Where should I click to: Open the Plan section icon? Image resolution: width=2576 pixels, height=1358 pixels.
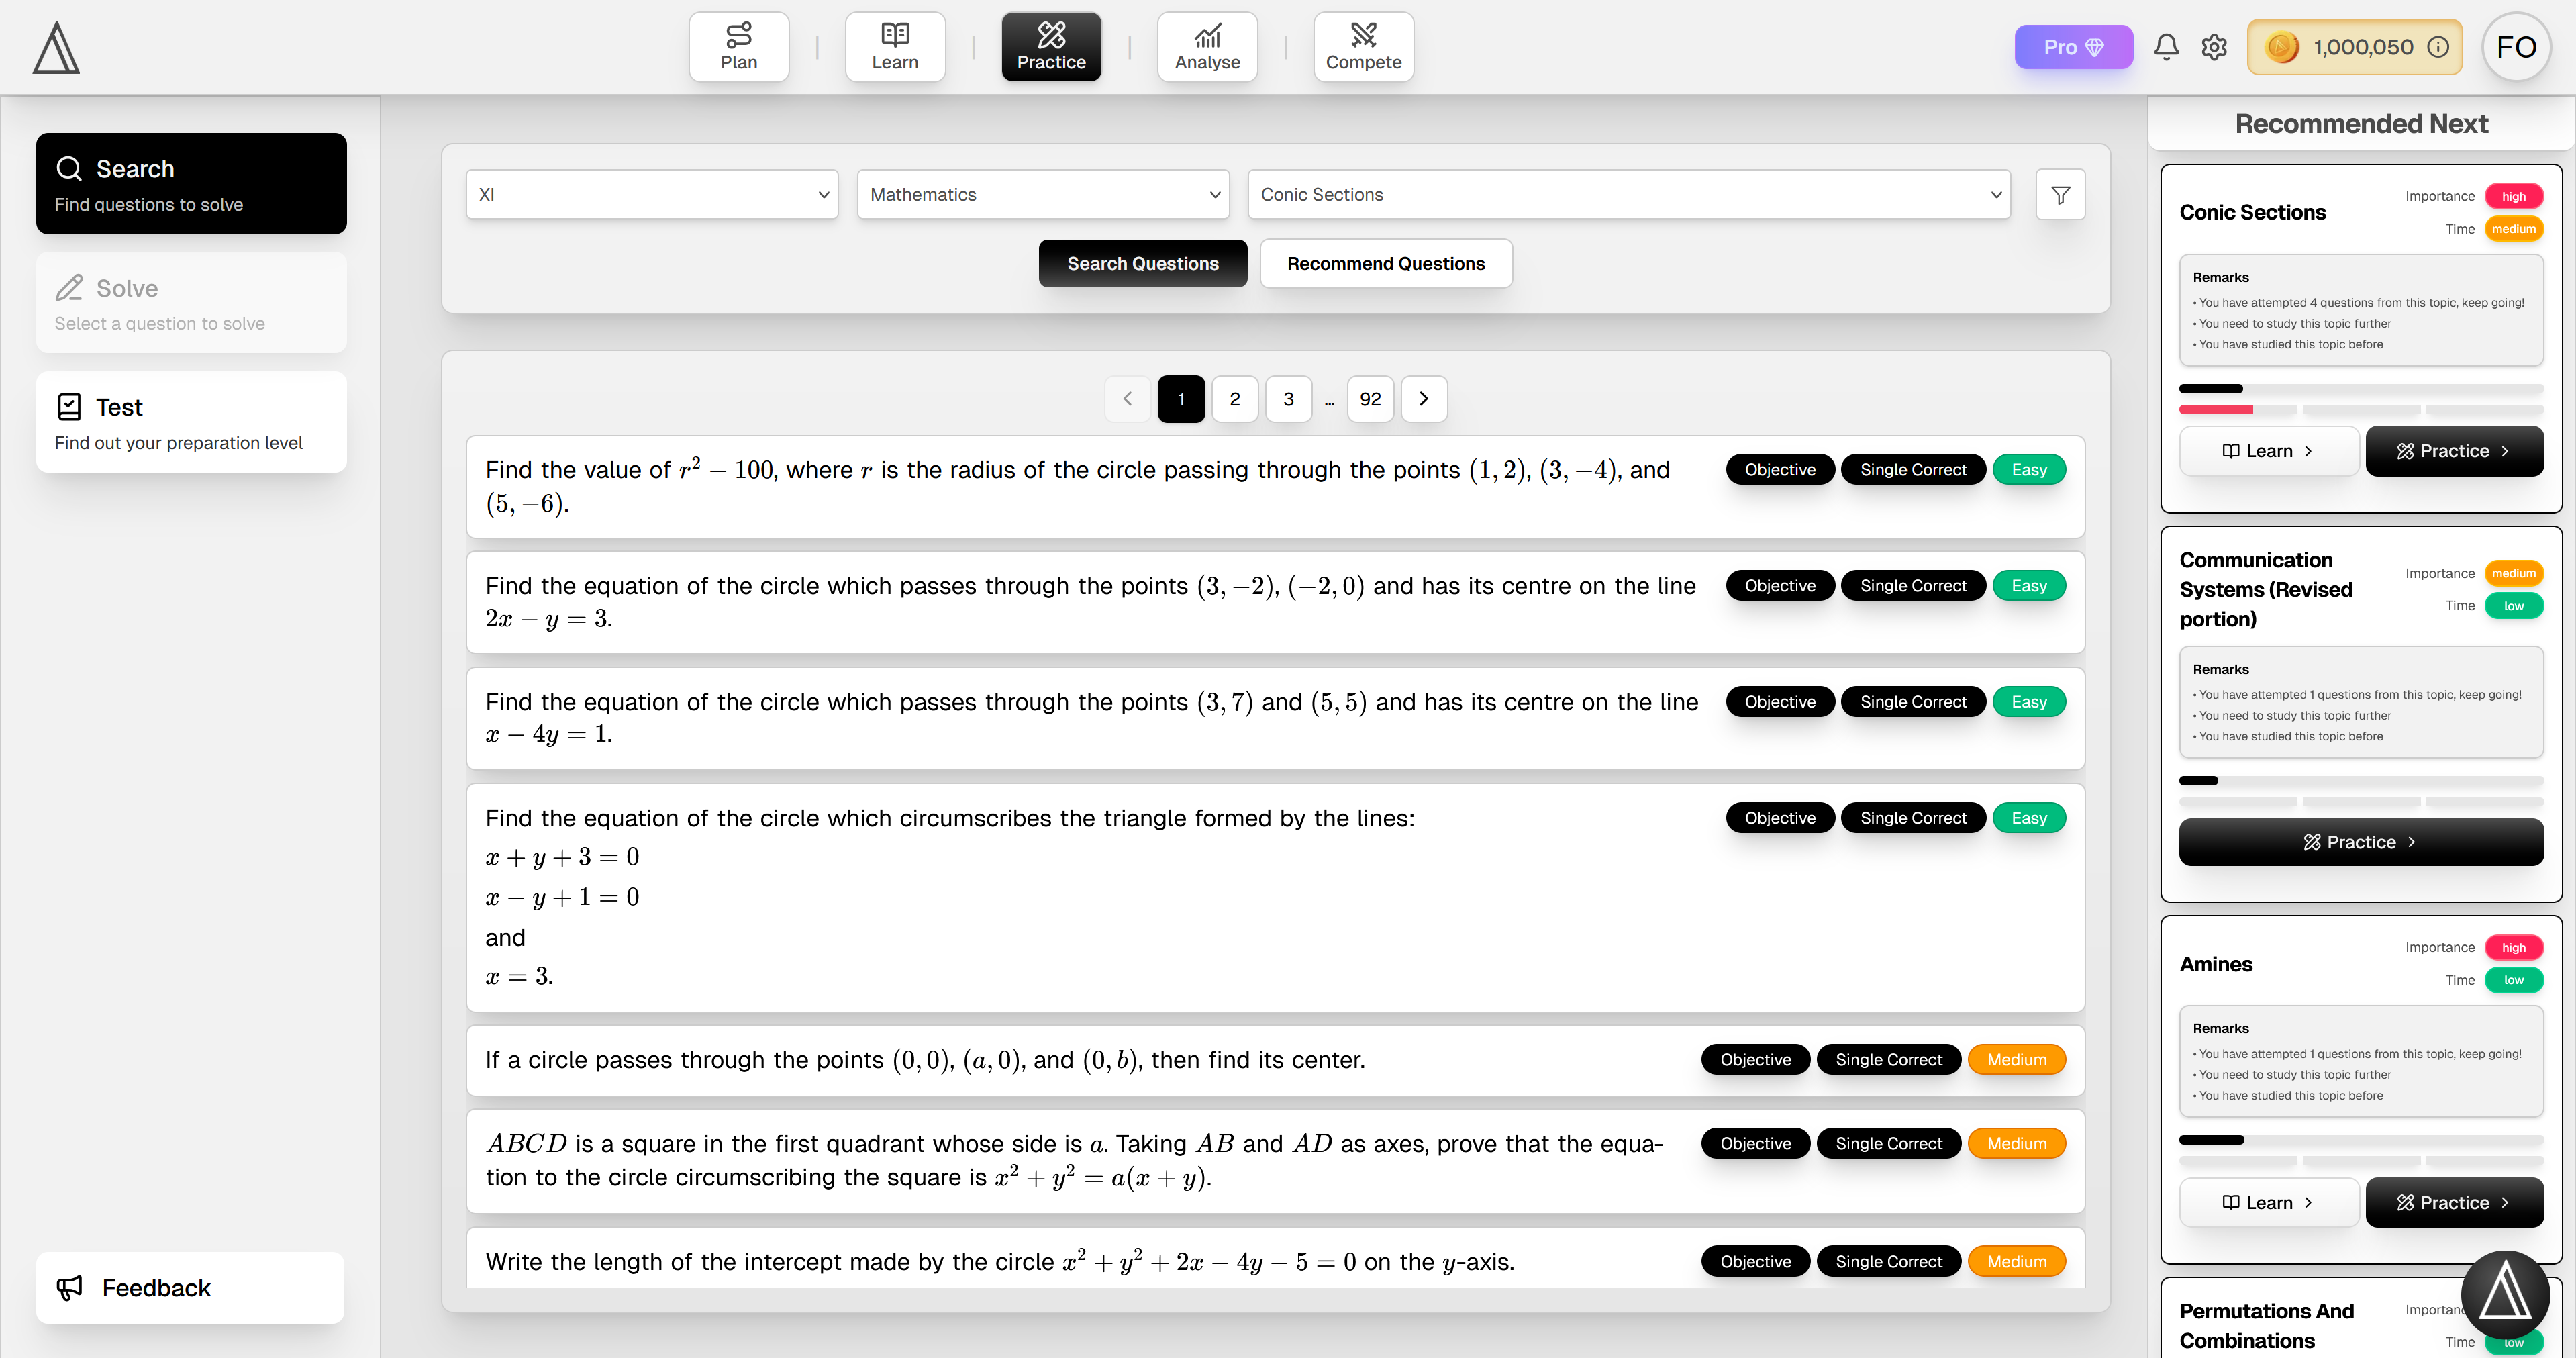(x=739, y=34)
